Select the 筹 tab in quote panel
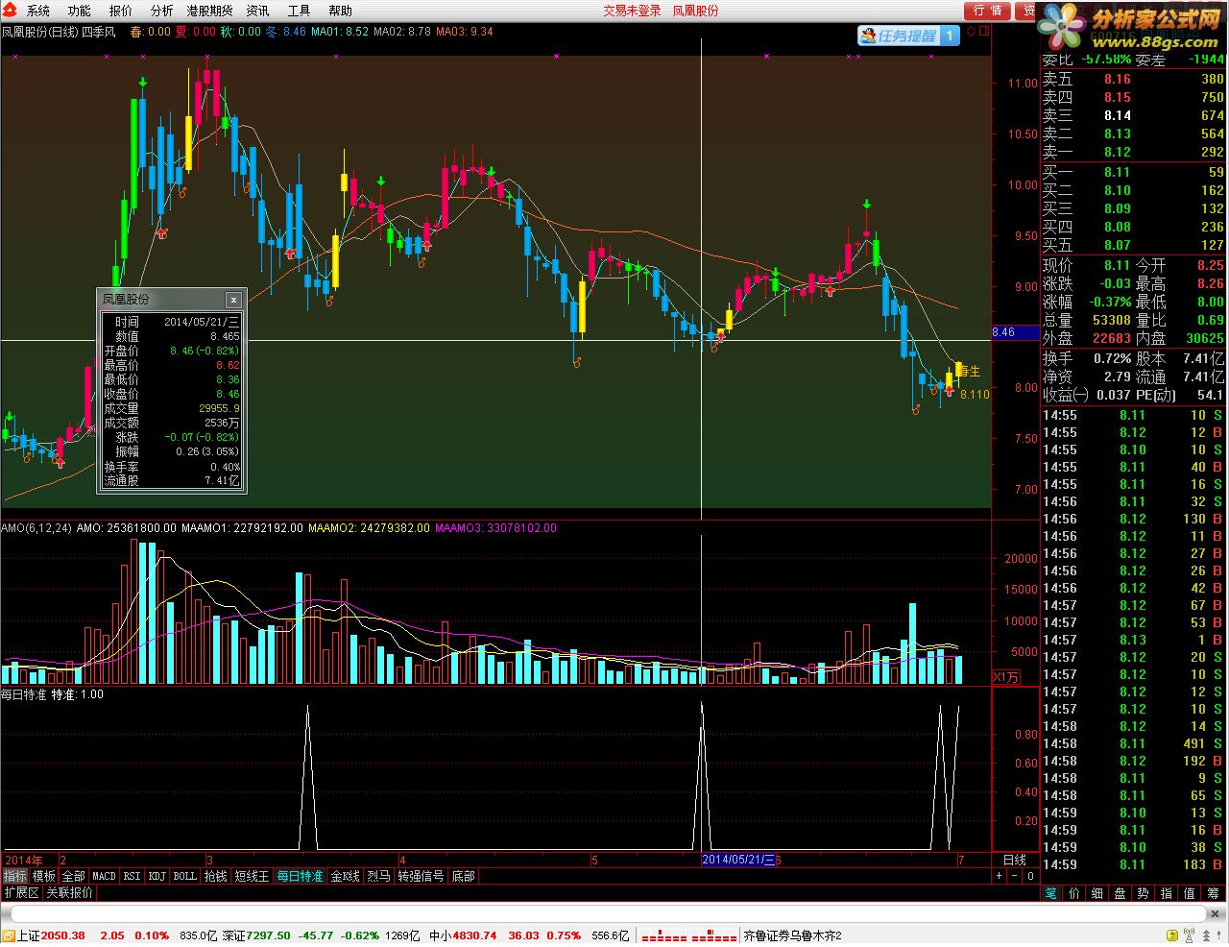The image size is (1229, 947). pyautogui.click(x=1214, y=892)
